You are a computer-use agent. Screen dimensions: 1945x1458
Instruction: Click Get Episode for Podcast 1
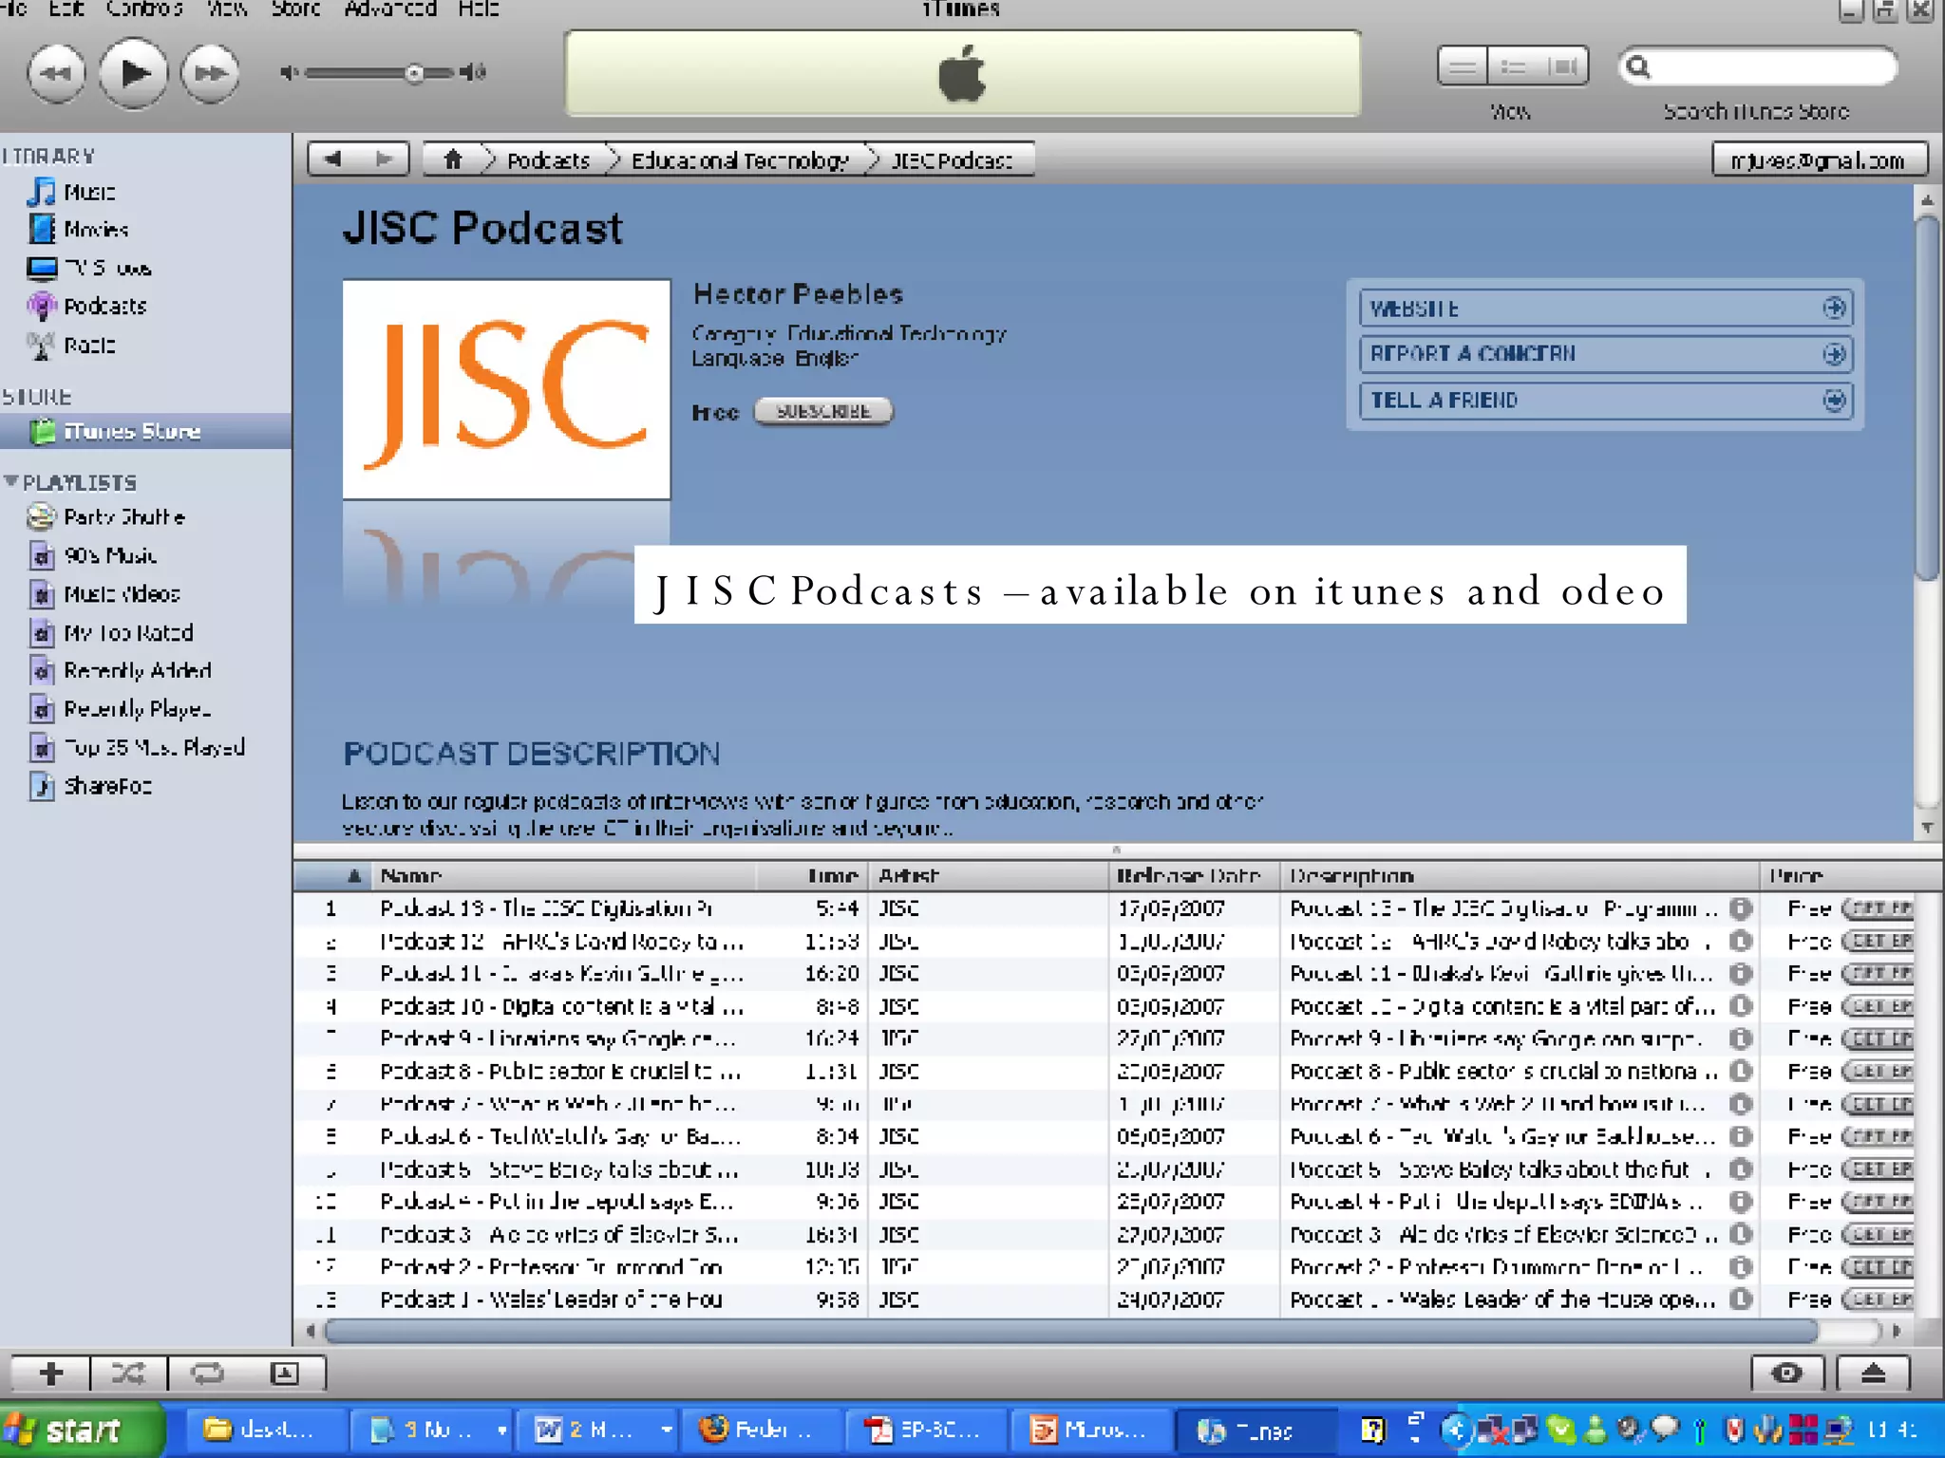pyautogui.click(x=1879, y=1299)
